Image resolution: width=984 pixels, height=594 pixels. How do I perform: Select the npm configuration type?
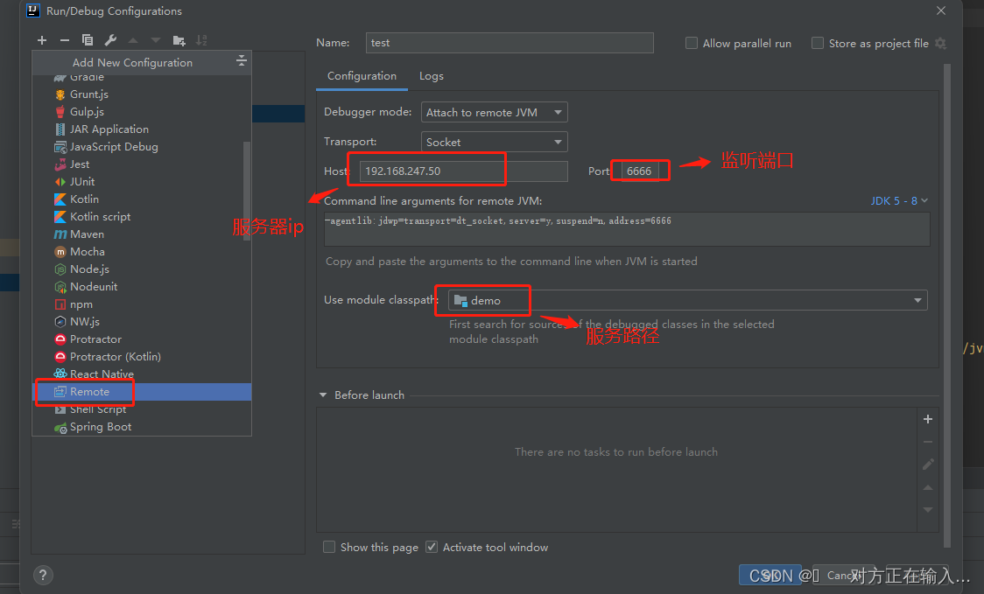(81, 304)
